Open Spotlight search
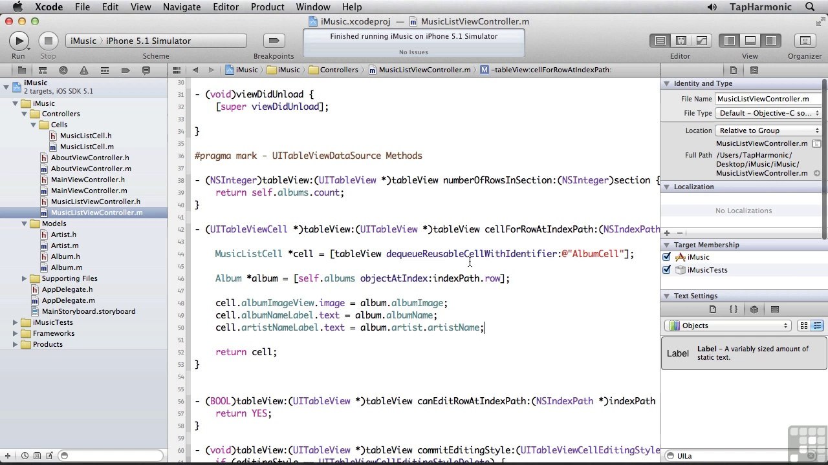 point(810,7)
